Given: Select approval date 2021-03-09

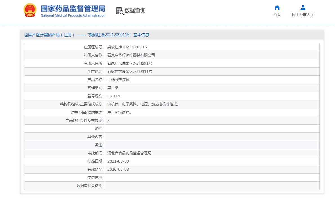Looking at the screenshot, I should click(x=118, y=161).
